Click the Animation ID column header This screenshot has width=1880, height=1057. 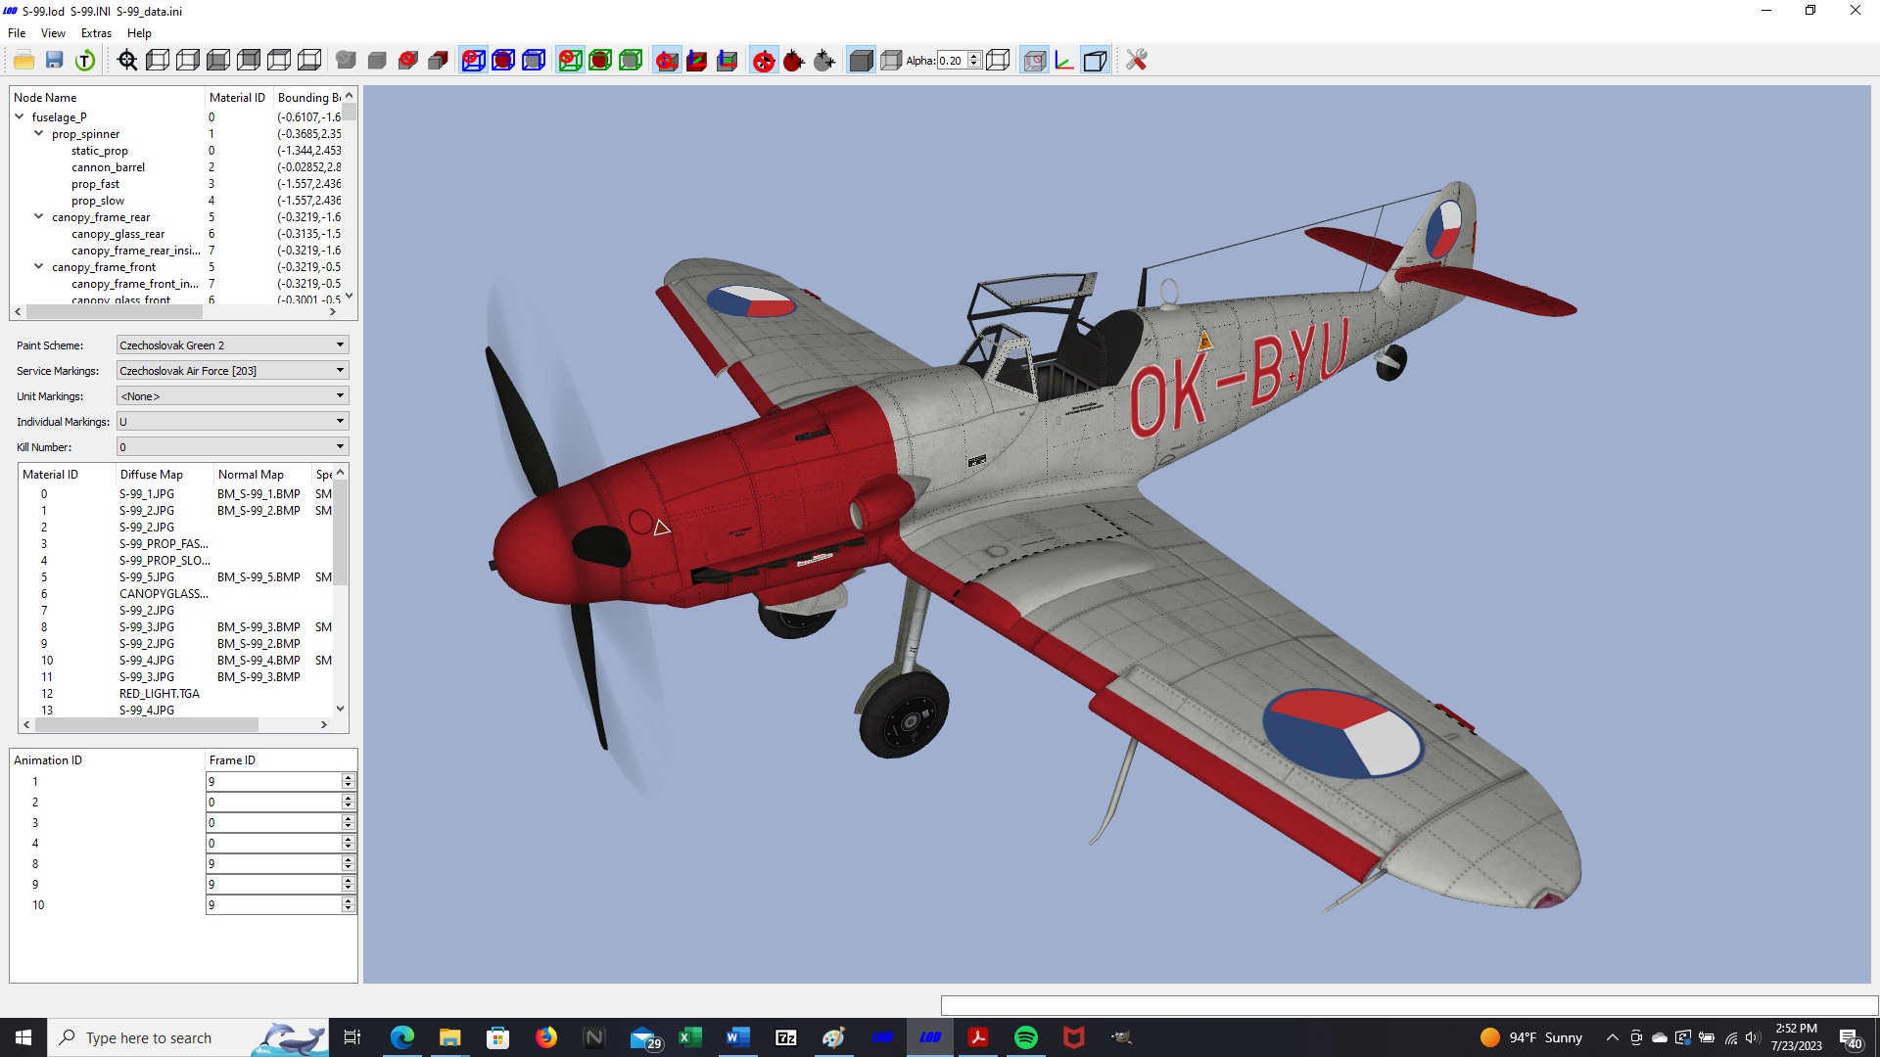107,760
